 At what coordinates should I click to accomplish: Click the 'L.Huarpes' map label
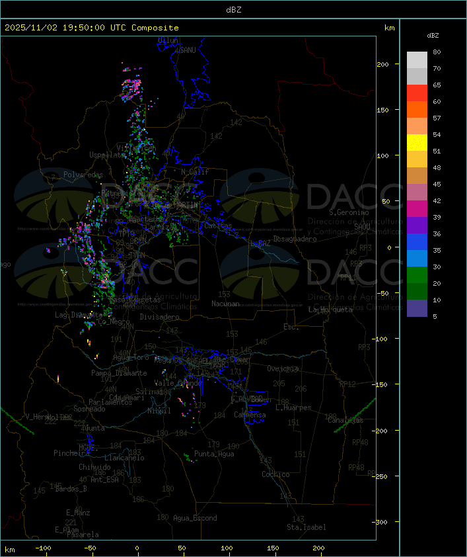pyautogui.click(x=293, y=407)
